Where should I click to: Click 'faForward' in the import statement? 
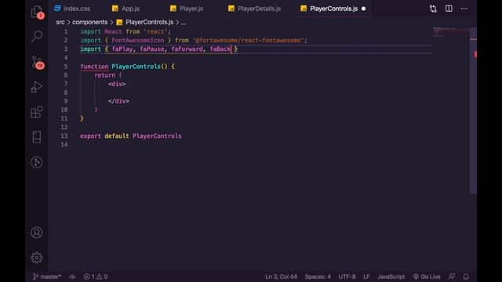tap(187, 49)
